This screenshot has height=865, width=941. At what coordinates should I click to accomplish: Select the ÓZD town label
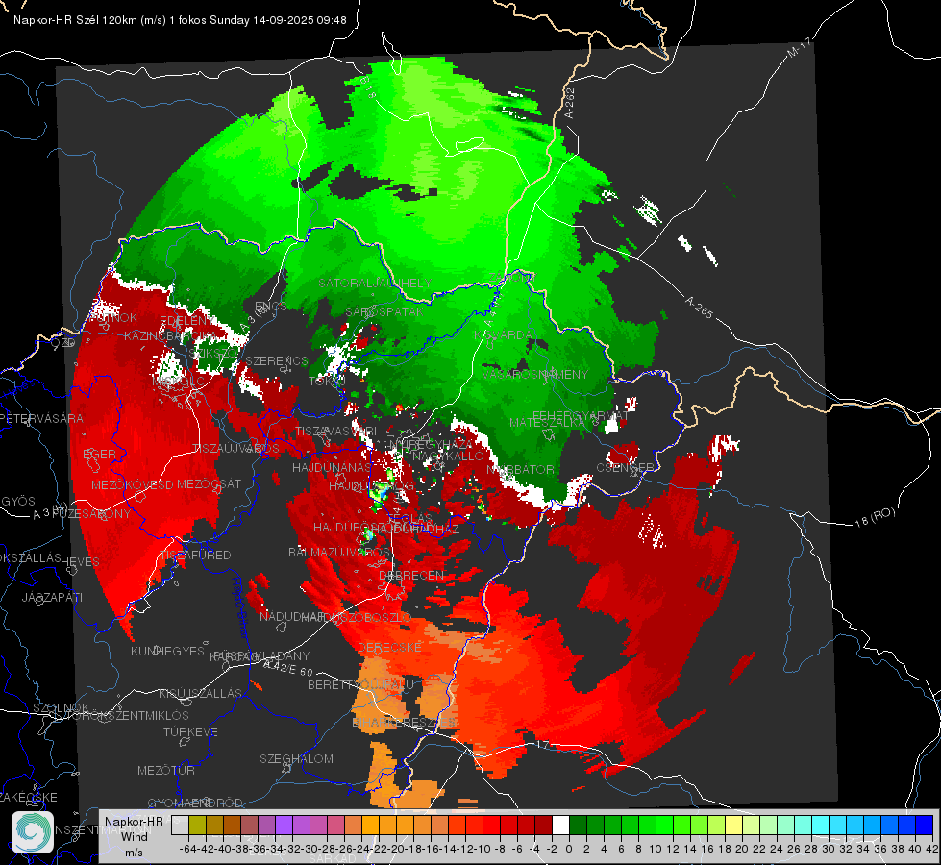[63, 343]
